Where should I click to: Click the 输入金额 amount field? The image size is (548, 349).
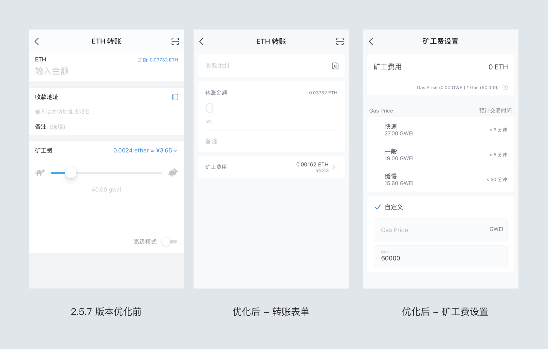(106, 71)
